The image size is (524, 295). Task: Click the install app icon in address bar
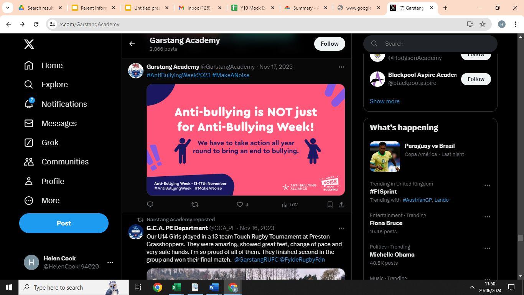[x=470, y=24]
